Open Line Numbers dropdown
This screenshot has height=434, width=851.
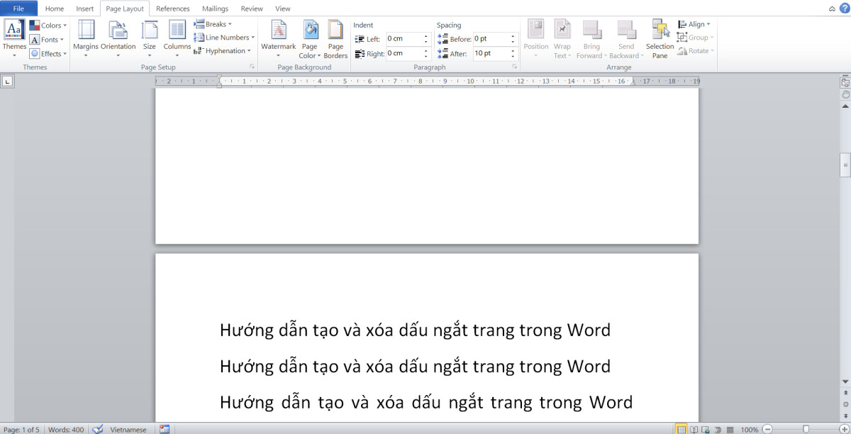[224, 38]
